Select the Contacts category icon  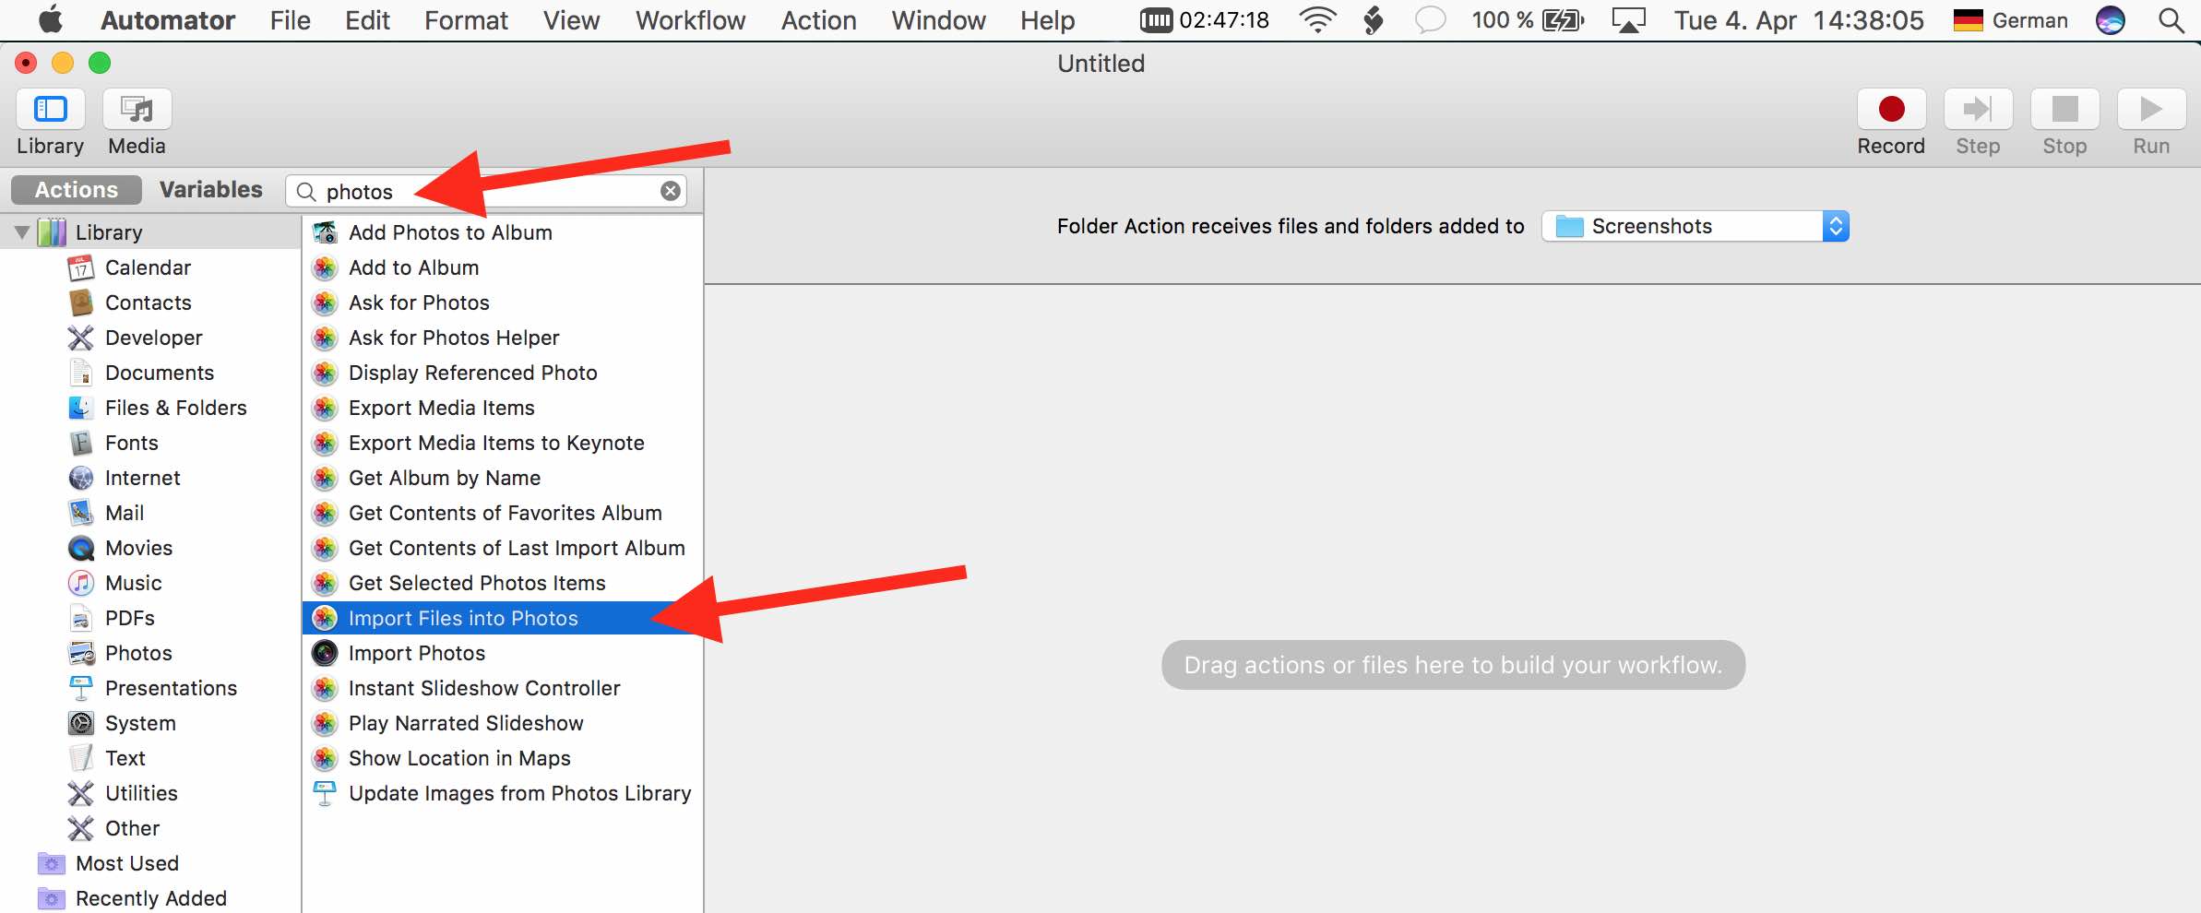(x=81, y=302)
